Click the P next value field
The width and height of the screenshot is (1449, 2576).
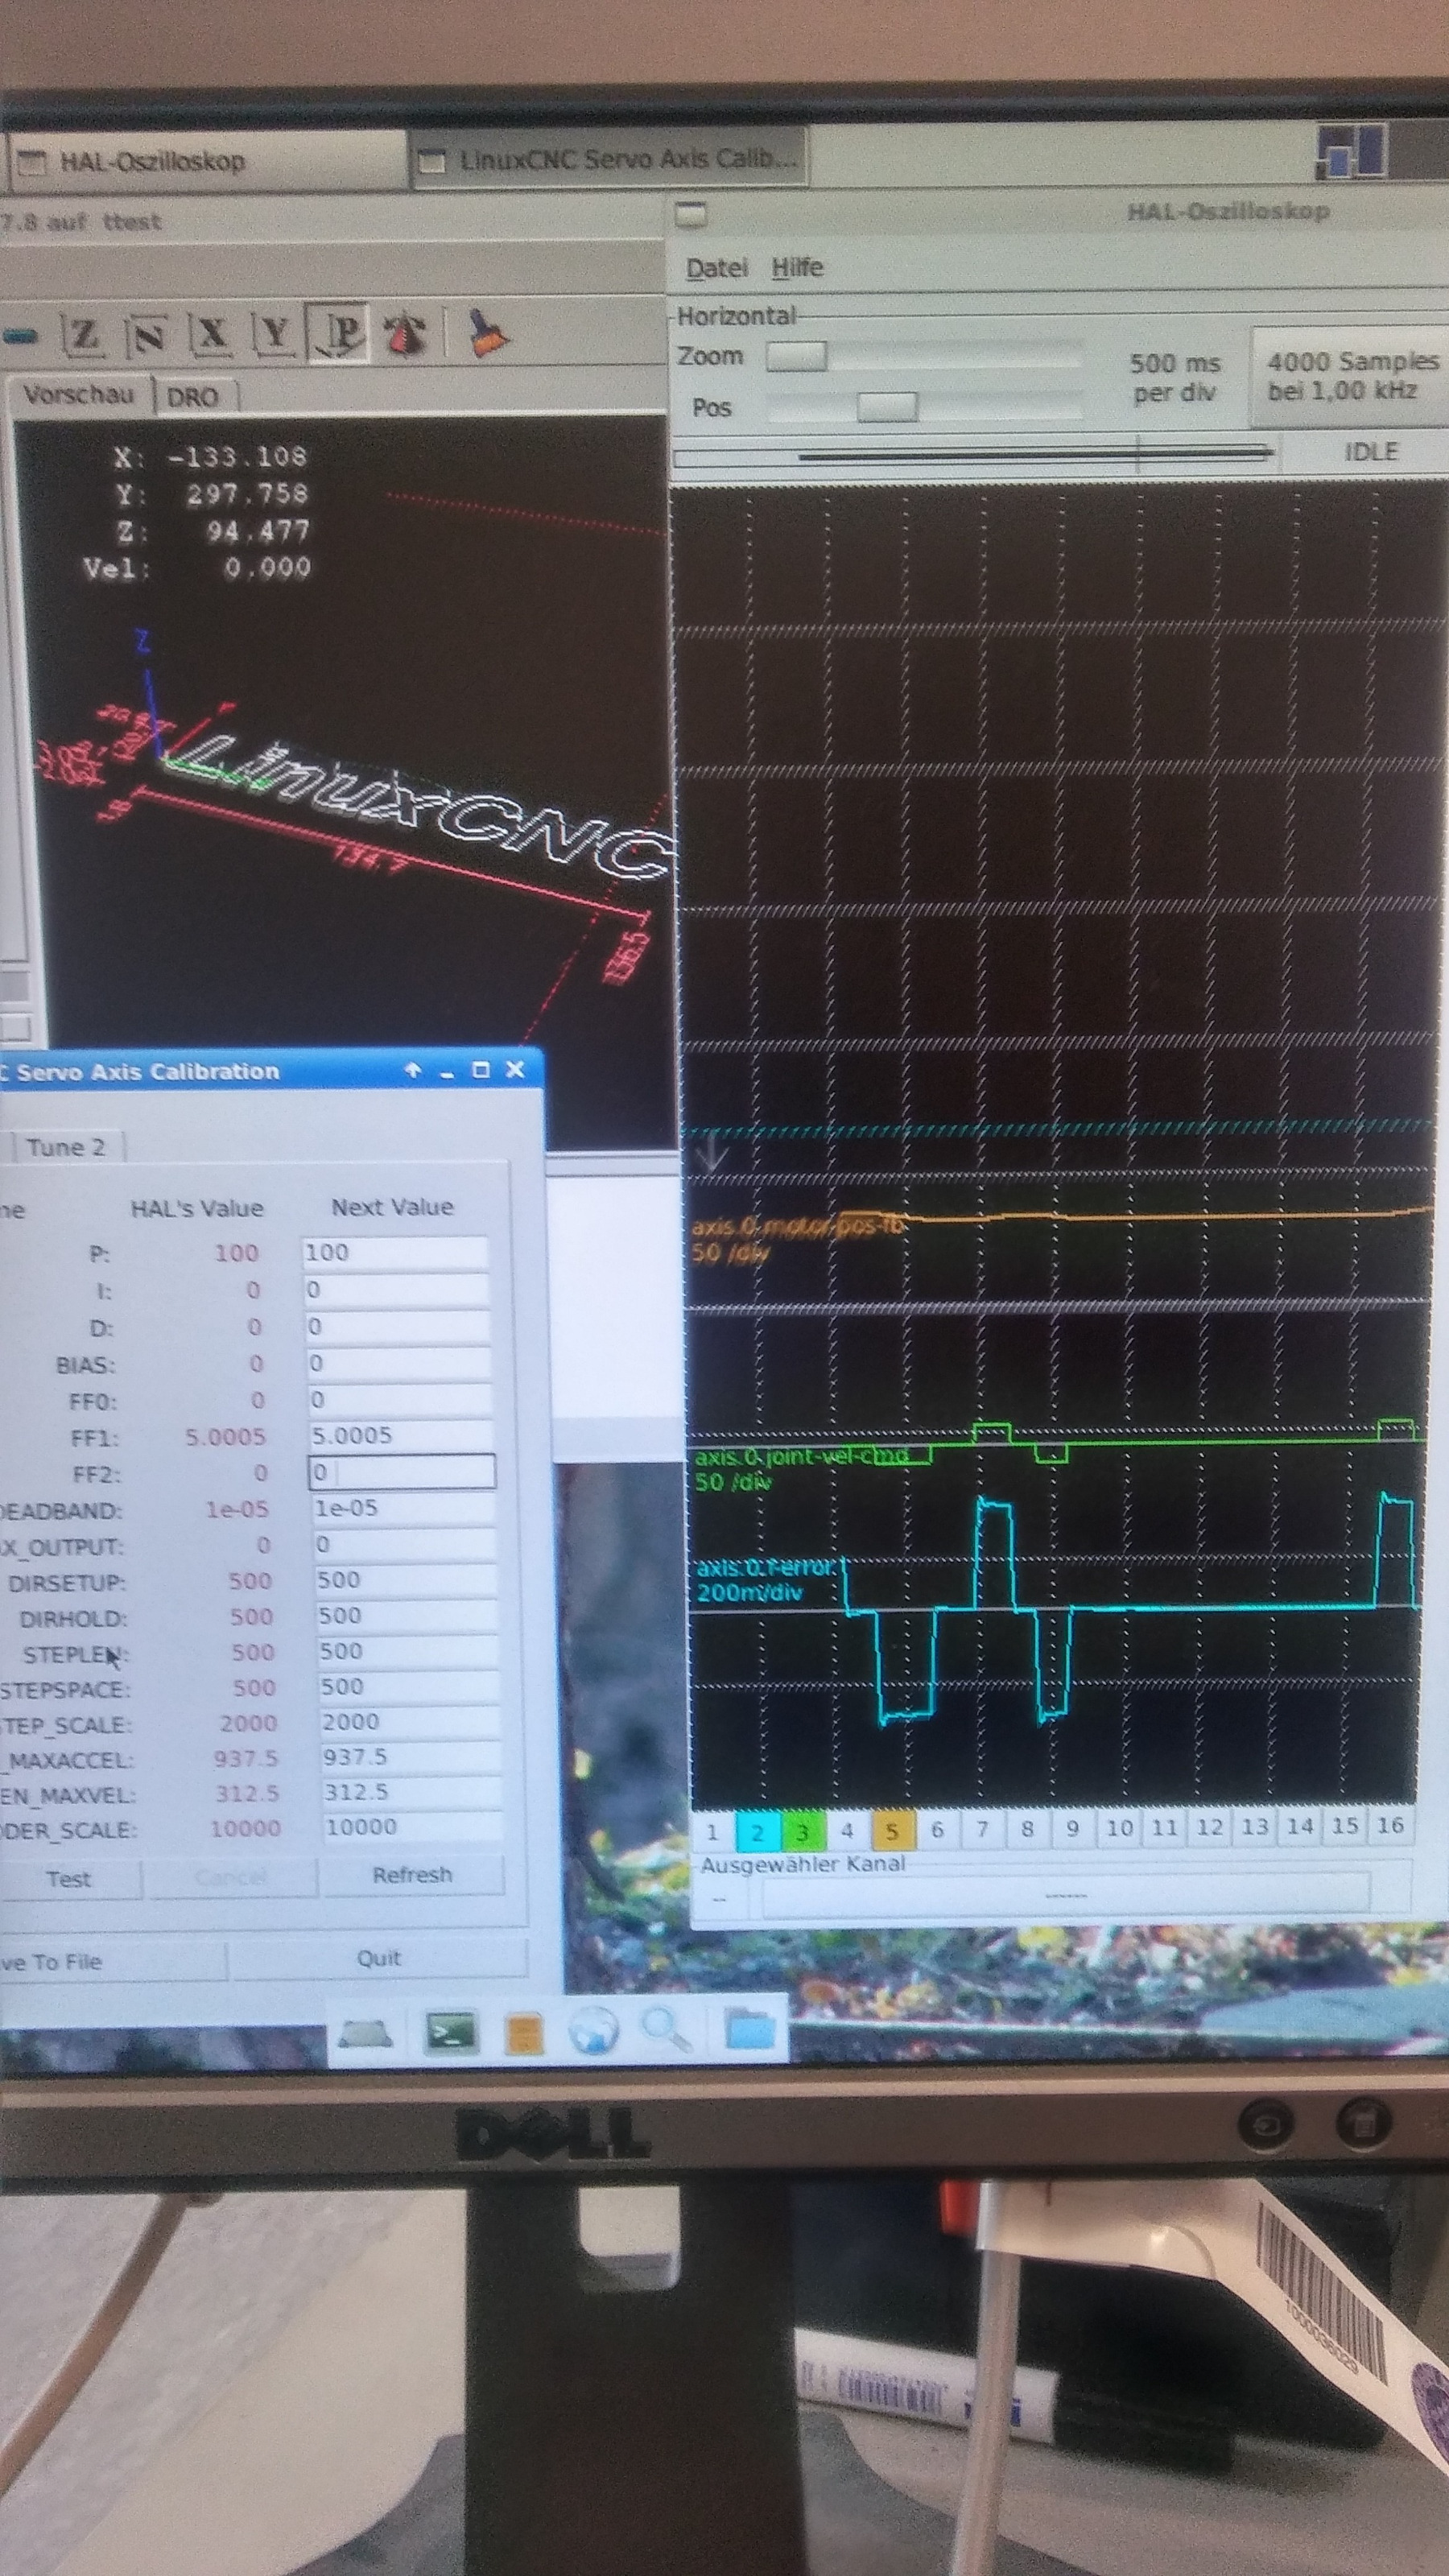click(x=395, y=1253)
